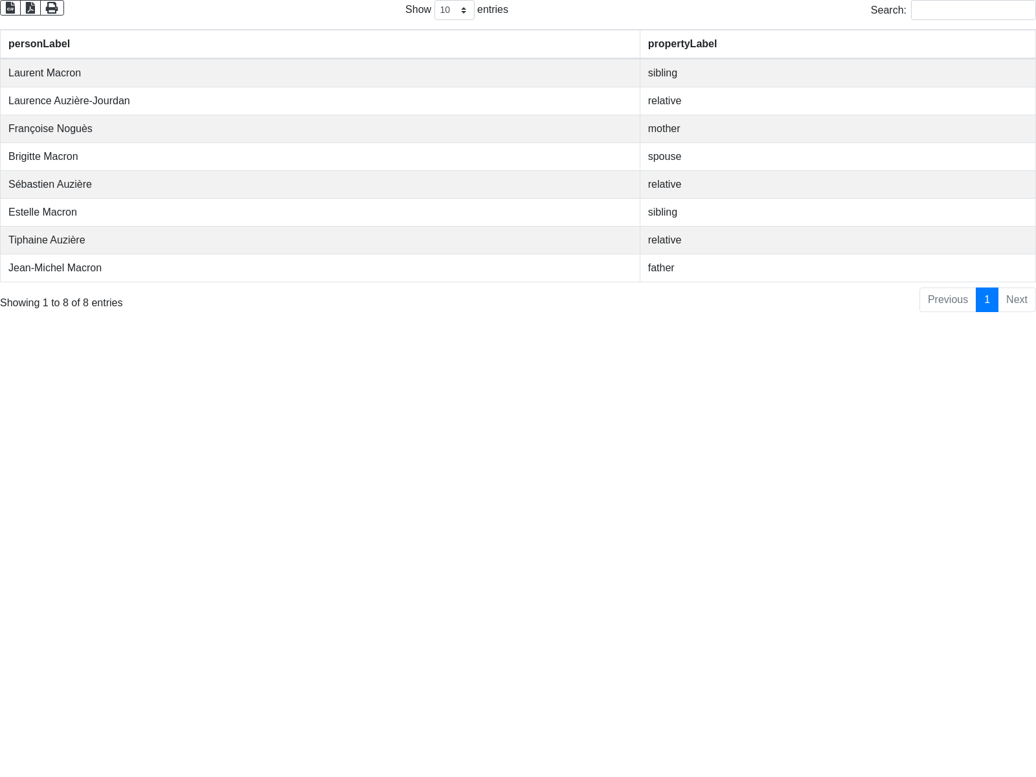Viewport: 1036px width, 777px height.
Task: Click the Laurence Auzière-Jourdan cell
Action: pos(320,101)
